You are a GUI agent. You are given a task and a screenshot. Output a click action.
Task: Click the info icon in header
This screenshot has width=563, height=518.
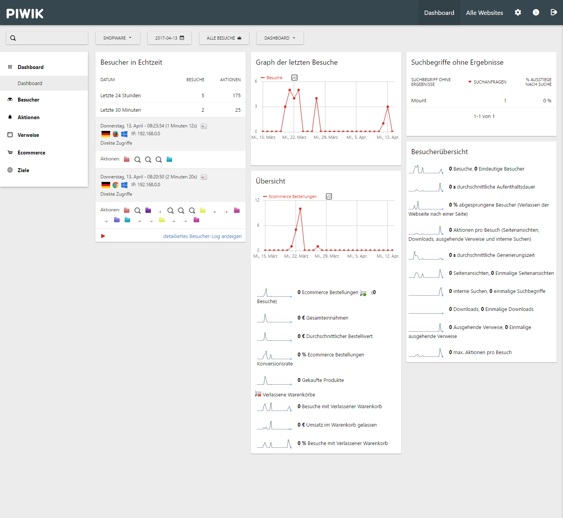point(536,13)
